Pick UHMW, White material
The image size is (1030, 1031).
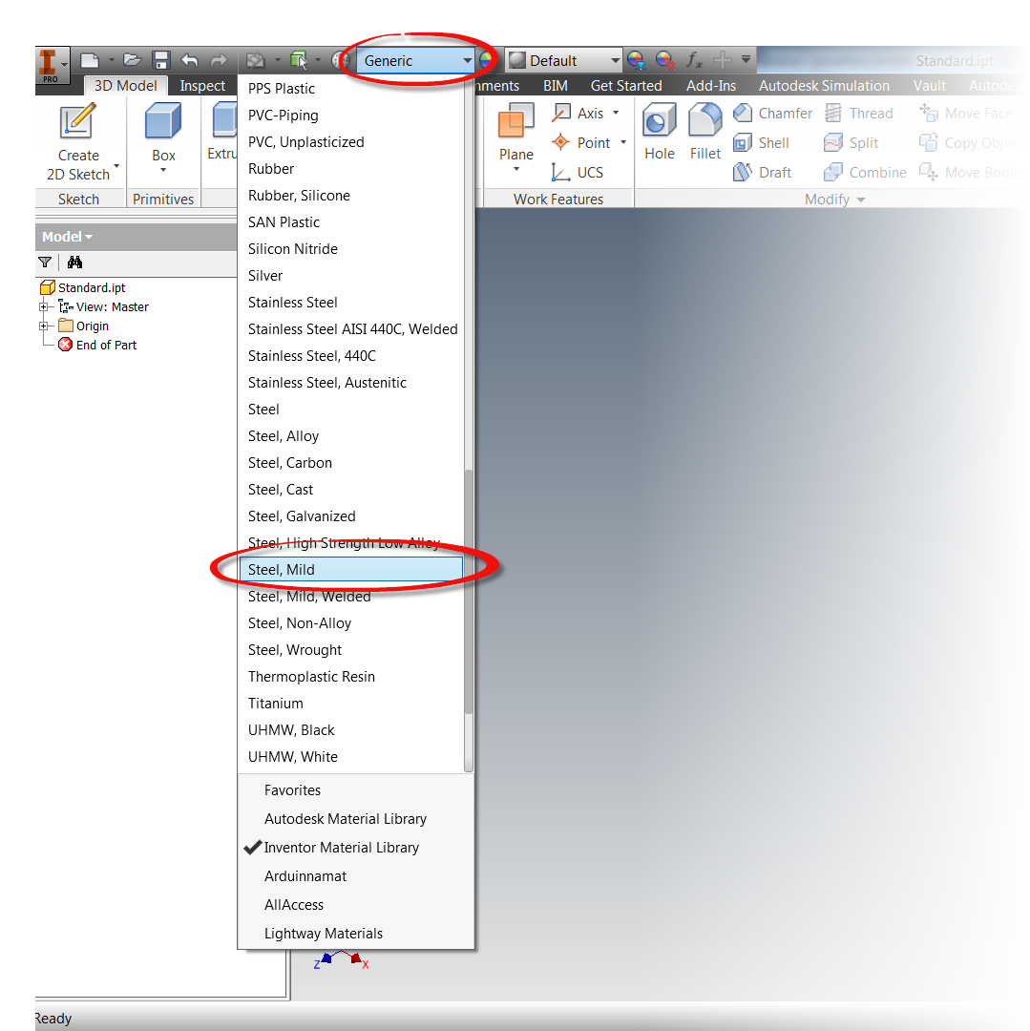click(351, 757)
